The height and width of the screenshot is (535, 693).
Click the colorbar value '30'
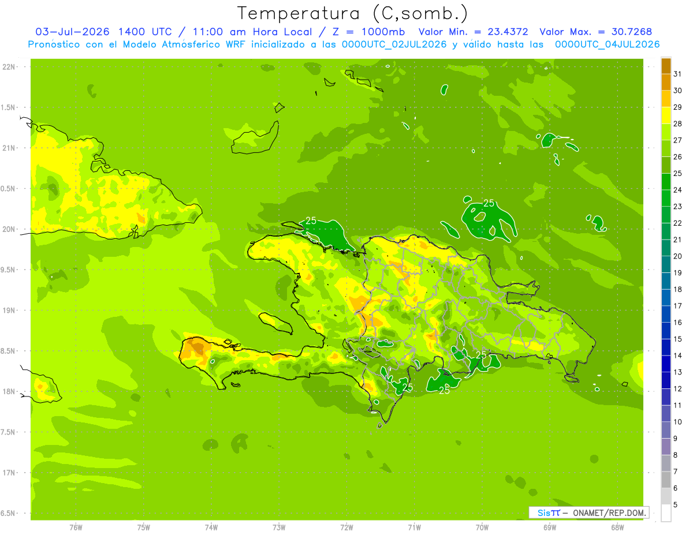pyautogui.click(x=678, y=91)
